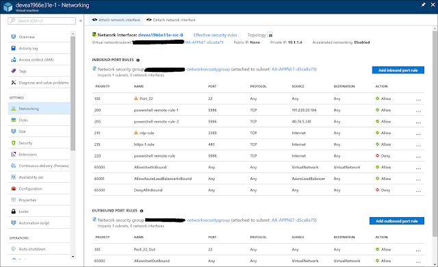
Task: Open the Configuration menu item
Action: [39, 188]
